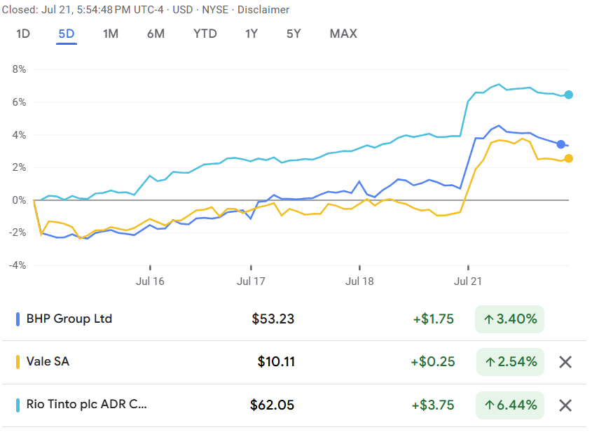Select the 5D time range tab
This screenshot has width=606, height=432.
pyautogui.click(x=67, y=34)
